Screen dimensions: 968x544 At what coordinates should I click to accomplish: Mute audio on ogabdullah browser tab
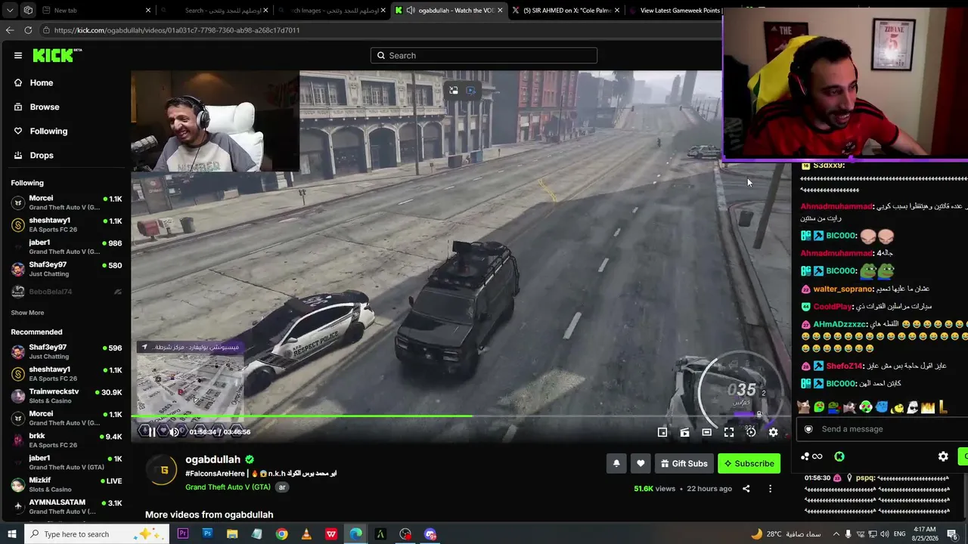(x=410, y=11)
